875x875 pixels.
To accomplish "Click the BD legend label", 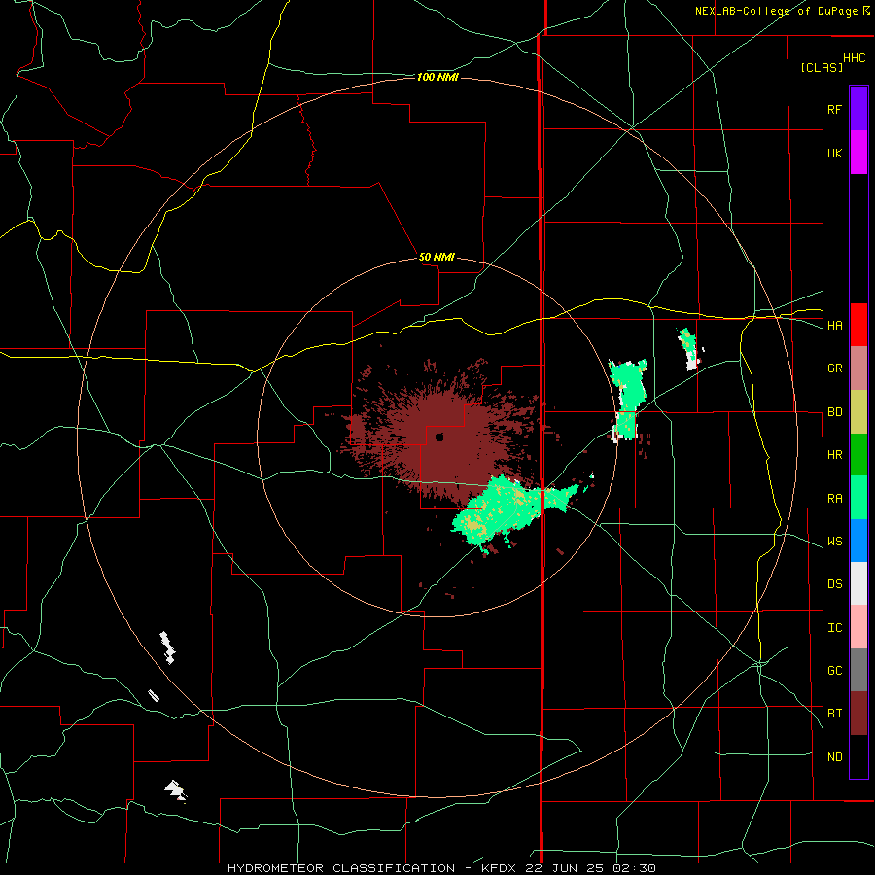I will click(x=834, y=412).
